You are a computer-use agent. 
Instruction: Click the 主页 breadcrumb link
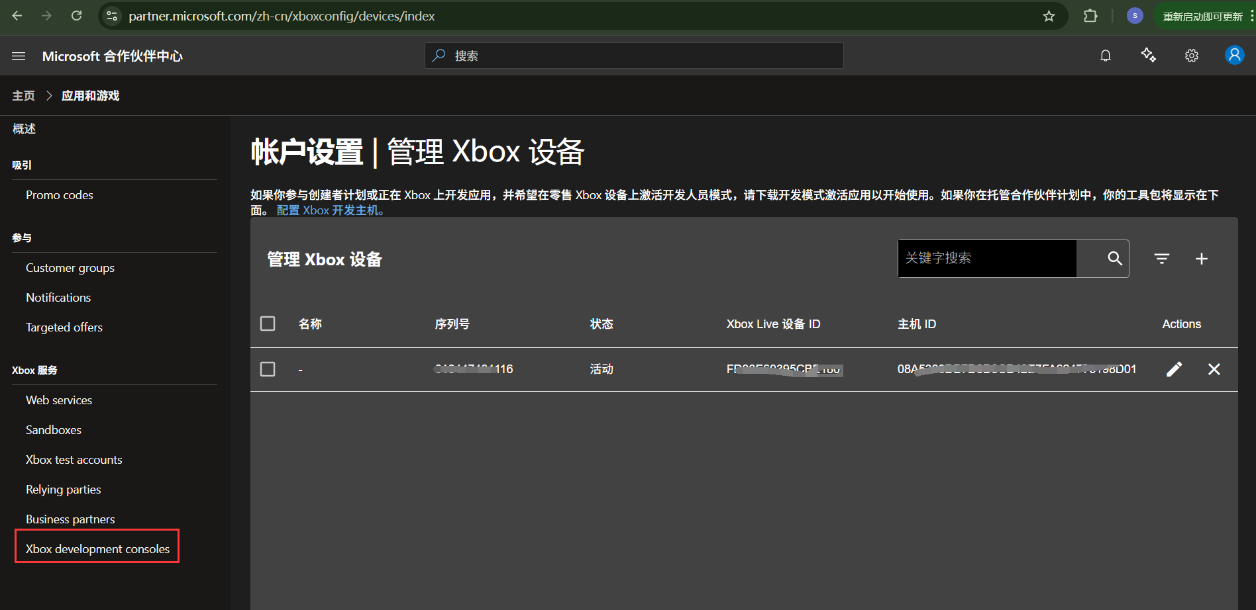pos(24,96)
